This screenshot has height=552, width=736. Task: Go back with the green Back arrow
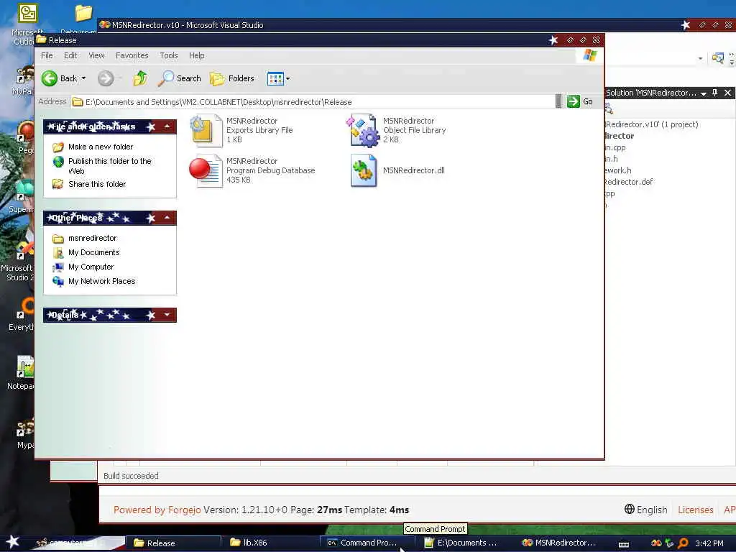[x=50, y=78]
